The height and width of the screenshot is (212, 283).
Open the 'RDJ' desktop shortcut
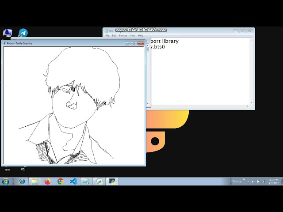pos(23,168)
